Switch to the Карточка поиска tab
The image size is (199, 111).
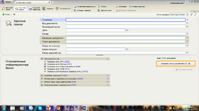[x=33, y=2]
